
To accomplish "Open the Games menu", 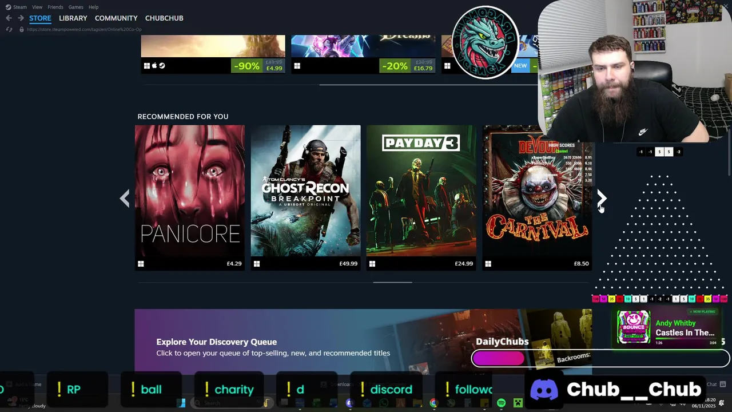I will [x=75, y=7].
